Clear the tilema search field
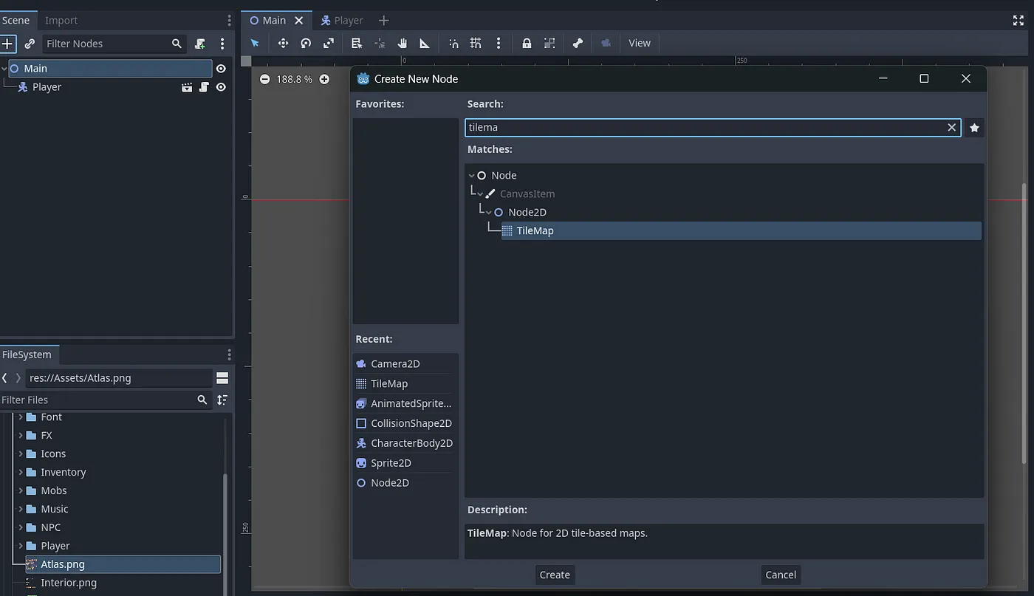 click(x=951, y=128)
